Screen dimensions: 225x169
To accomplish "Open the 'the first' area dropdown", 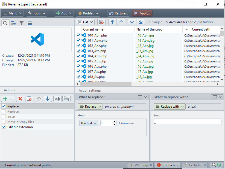I will pos(89,123).
